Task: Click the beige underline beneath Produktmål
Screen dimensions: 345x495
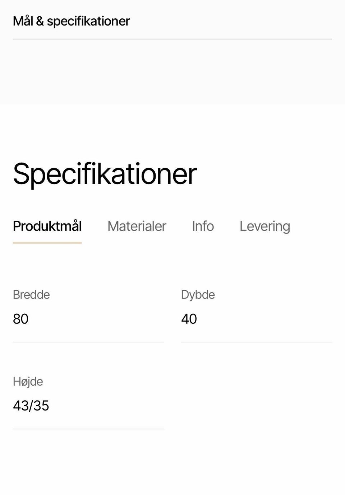Action: (47, 243)
